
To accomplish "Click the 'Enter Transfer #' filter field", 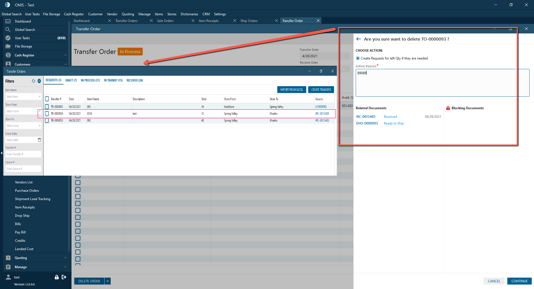I will pyautogui.click(x=23, y=154).
